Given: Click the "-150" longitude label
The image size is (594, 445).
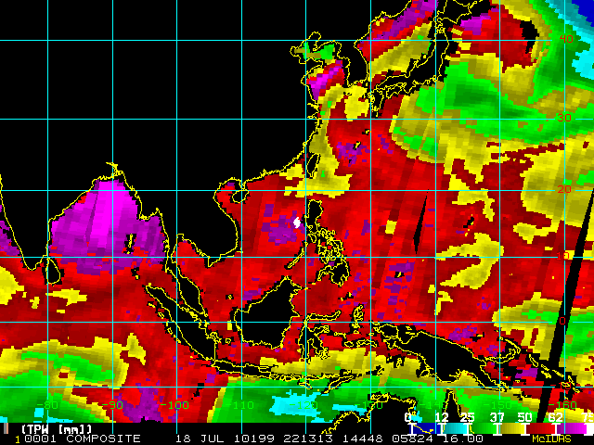Looking at the screenshot, I should point(497,405).
